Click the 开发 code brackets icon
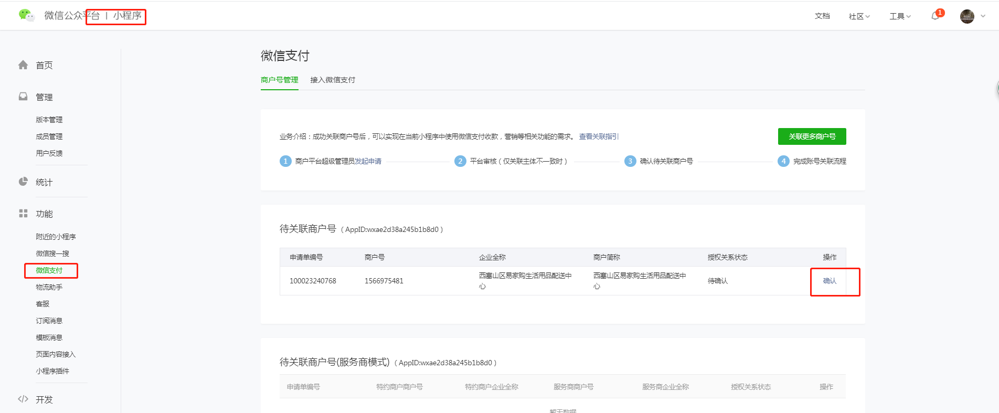This screenshot has width=999, height=413. point(23,399)
